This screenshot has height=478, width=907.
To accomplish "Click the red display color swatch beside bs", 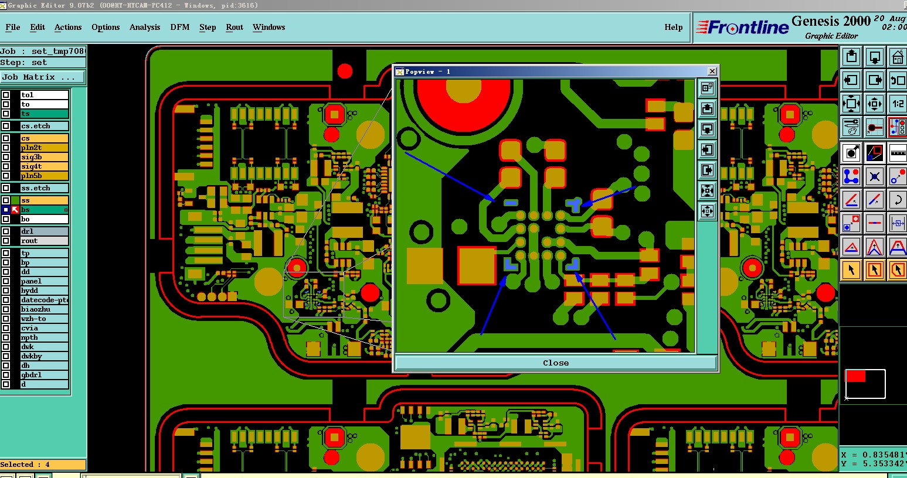I will click(x=15, y=210).
